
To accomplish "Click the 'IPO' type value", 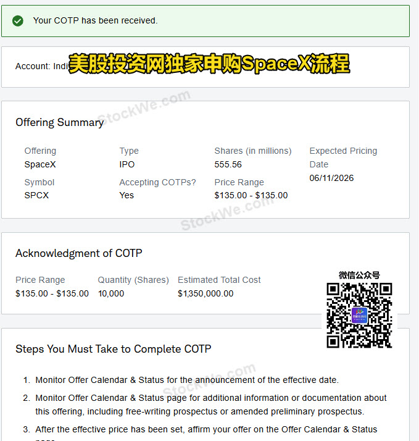I will [127, 164].
